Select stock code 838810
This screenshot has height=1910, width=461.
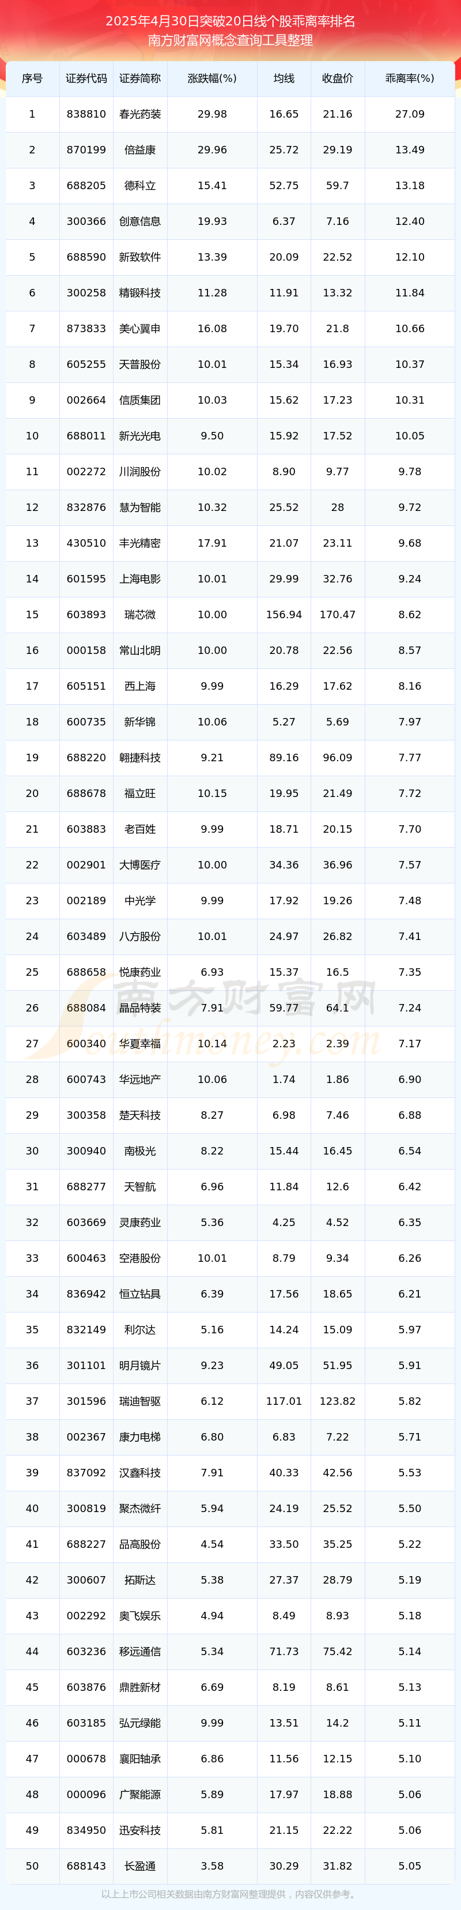tap(86, 114)
